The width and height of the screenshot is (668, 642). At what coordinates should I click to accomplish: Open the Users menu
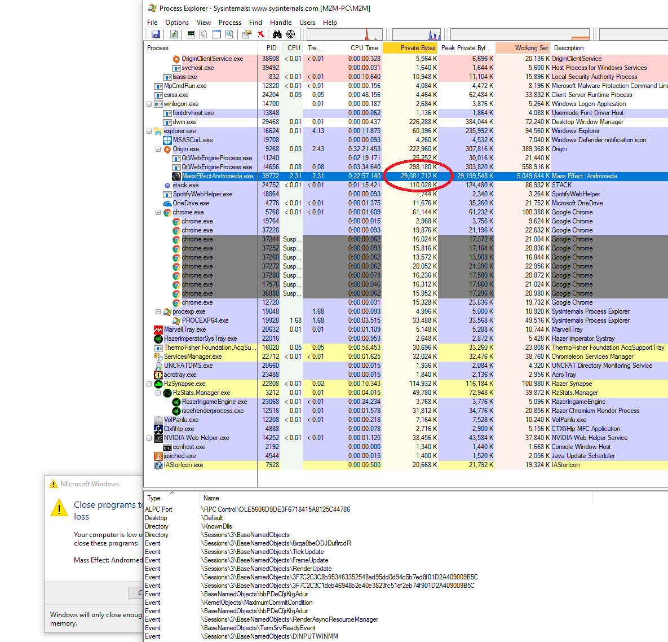[x=307, y=23]
